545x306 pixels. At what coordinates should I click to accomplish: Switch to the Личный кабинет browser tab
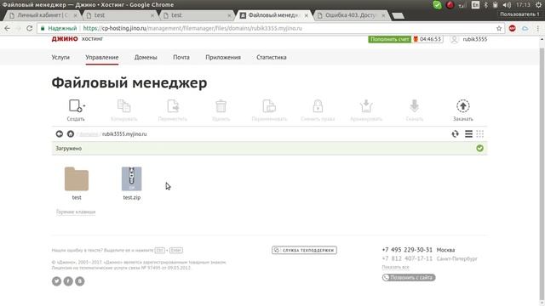pos(43,15)
